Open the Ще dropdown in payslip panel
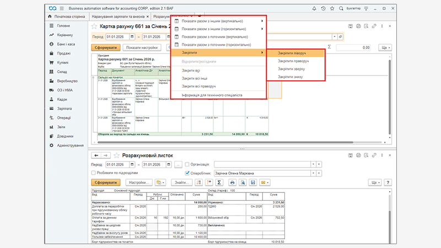Image resolution: width=441 pixels, height=248 pixels. (375, 182)
